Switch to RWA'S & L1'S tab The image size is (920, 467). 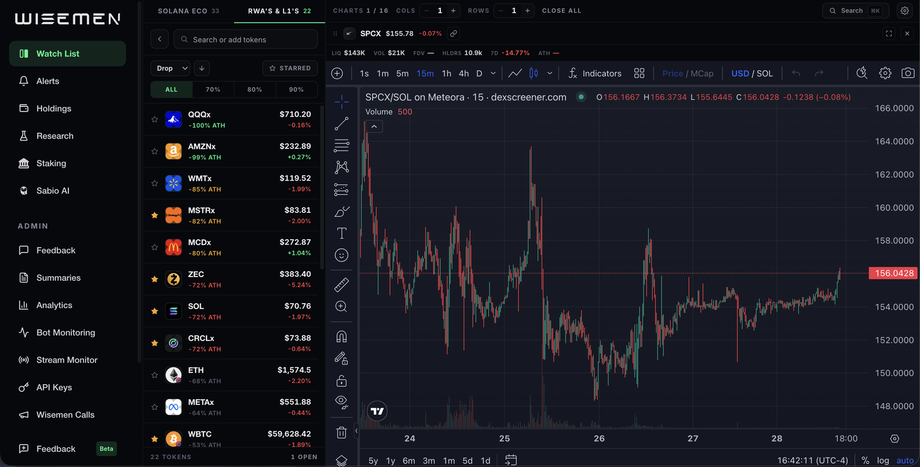279,11
